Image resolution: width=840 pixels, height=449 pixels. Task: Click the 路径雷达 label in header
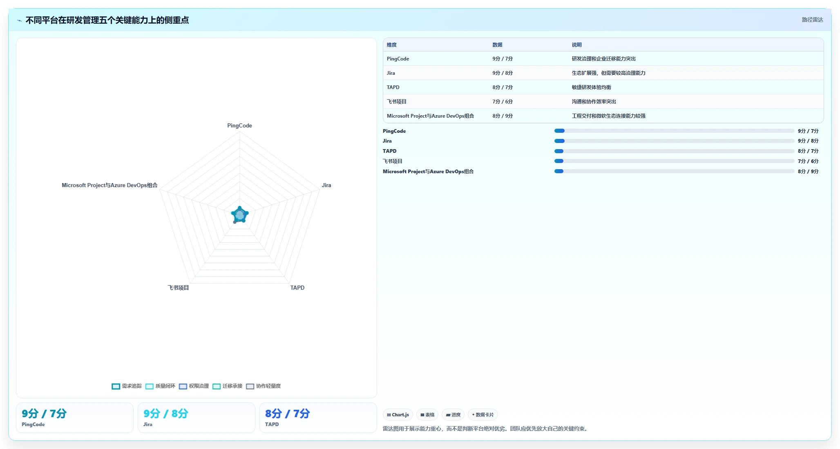812,20
